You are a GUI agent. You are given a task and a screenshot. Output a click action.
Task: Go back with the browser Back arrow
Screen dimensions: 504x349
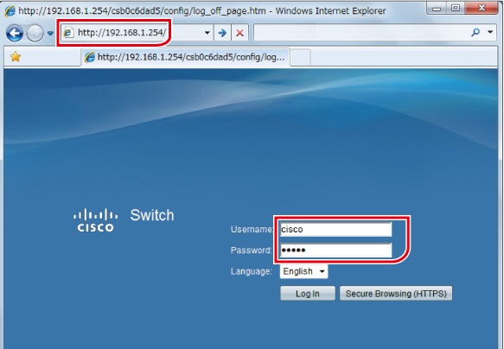15,33
